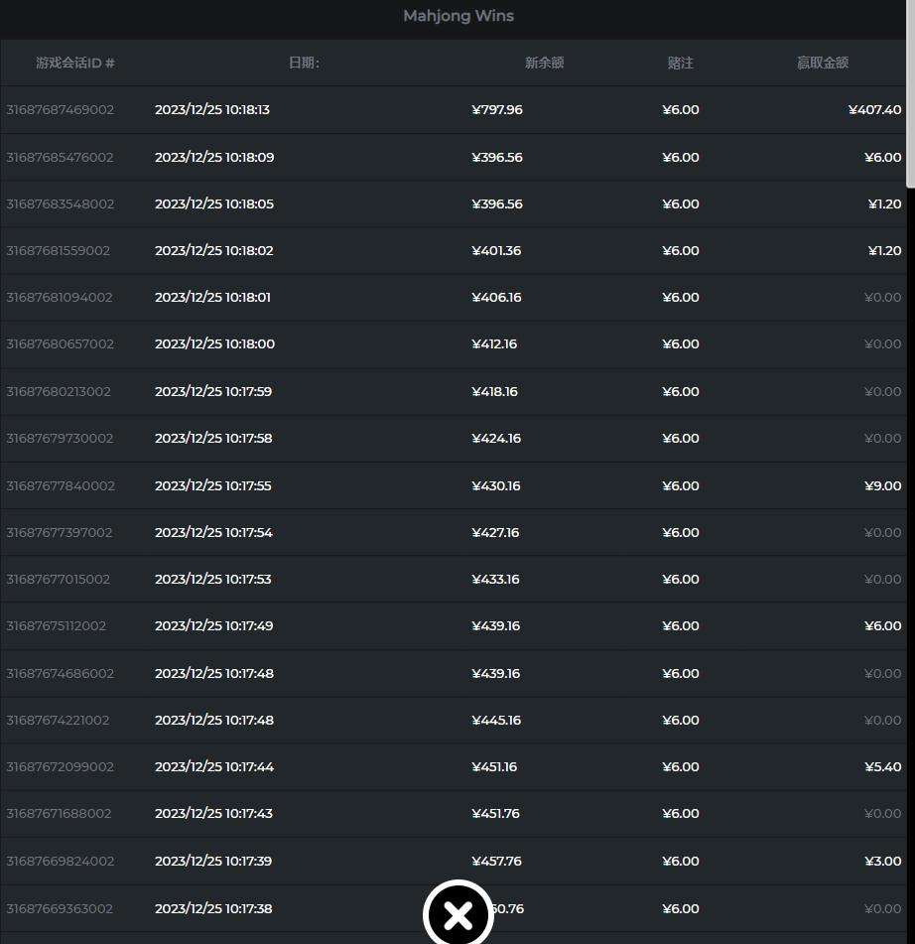Screen dimensions: 915x944
Task: Click the date 2023/12/25 10:17:58
Action: (x=213, y=439)
